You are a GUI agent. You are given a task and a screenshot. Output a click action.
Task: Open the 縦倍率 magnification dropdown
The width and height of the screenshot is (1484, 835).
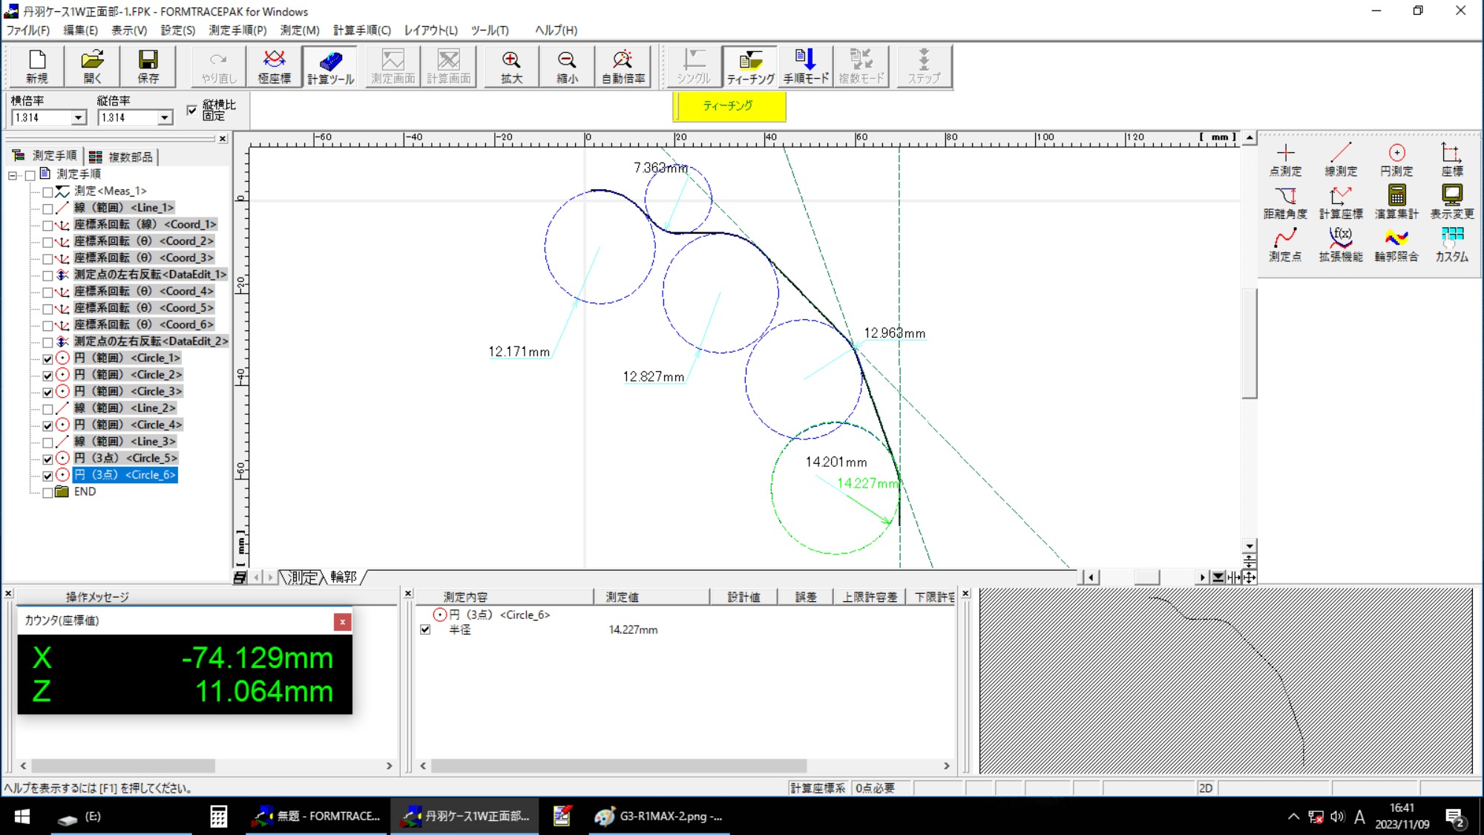[x=164, y=118]
